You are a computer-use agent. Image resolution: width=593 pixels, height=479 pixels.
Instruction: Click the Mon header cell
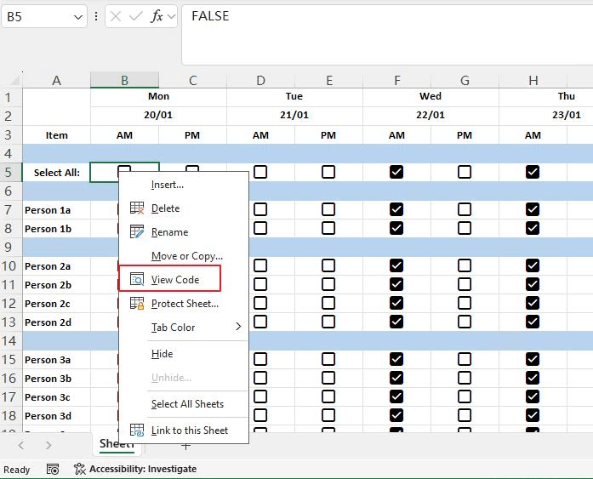point(158,96)
